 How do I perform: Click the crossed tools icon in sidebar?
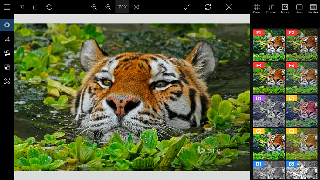[7, 81]
